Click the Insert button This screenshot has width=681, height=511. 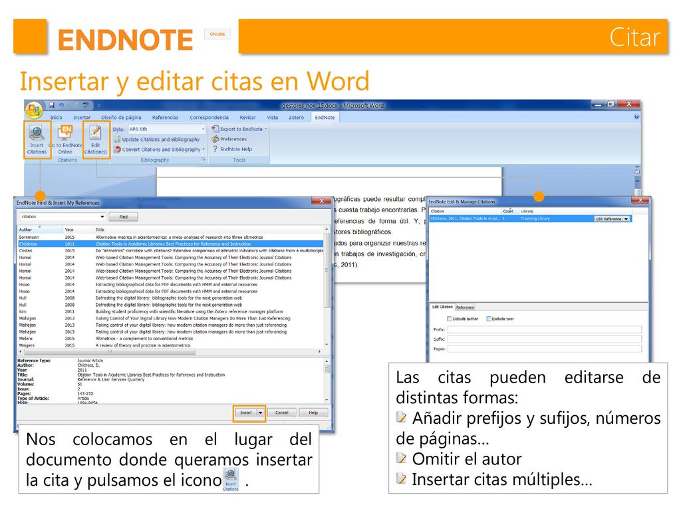click(x=246, y=413)
